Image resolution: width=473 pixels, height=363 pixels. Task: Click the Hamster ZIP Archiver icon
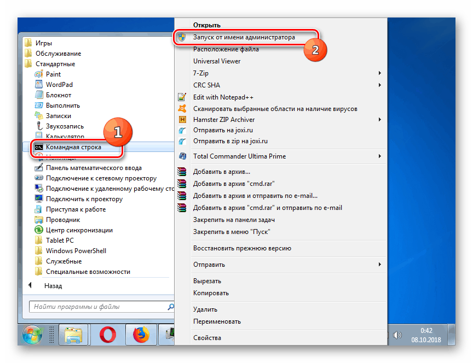(182, 120)
